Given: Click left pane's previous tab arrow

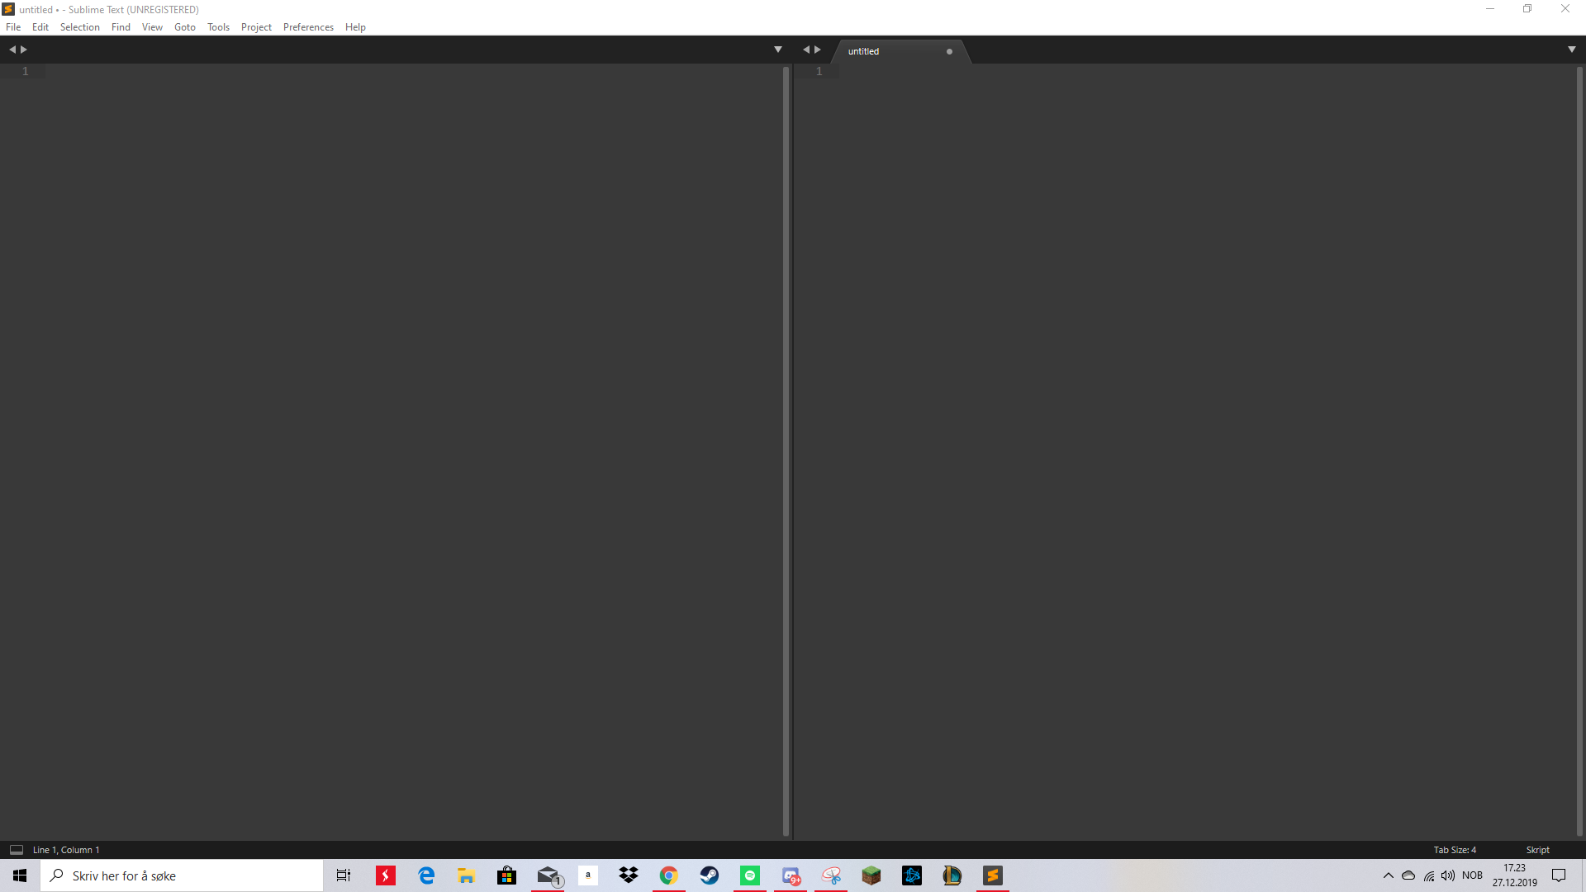Looking at the screenshot, I should coord(12,50).
